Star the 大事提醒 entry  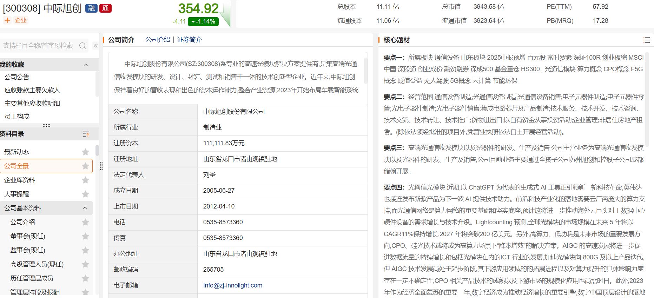pos(85,194)
